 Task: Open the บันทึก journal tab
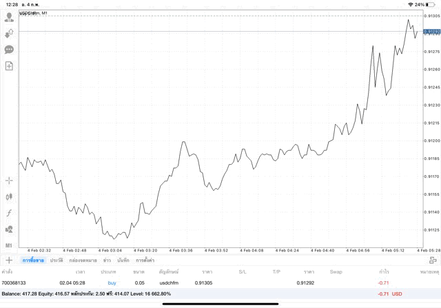(124, 260)
